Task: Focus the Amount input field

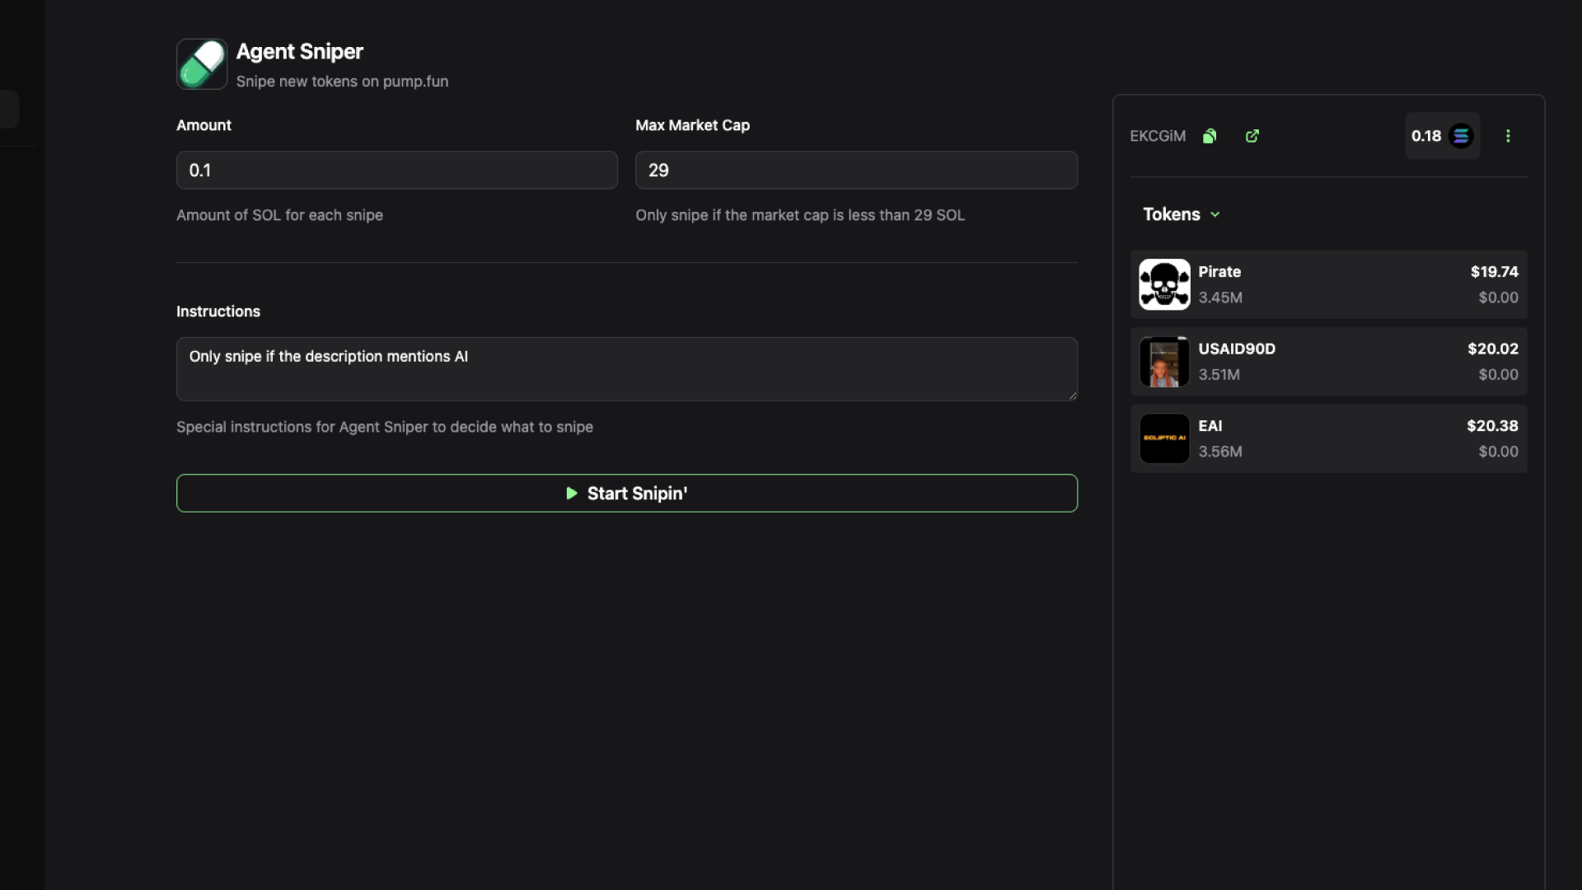Action: pyautogui.click(x=396, y=170)
